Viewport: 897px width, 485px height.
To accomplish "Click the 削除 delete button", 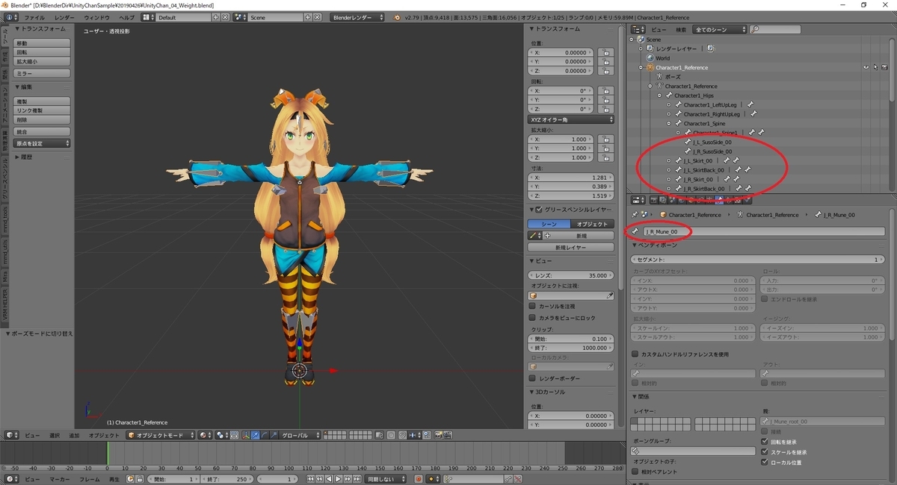I will click(42, 119).
